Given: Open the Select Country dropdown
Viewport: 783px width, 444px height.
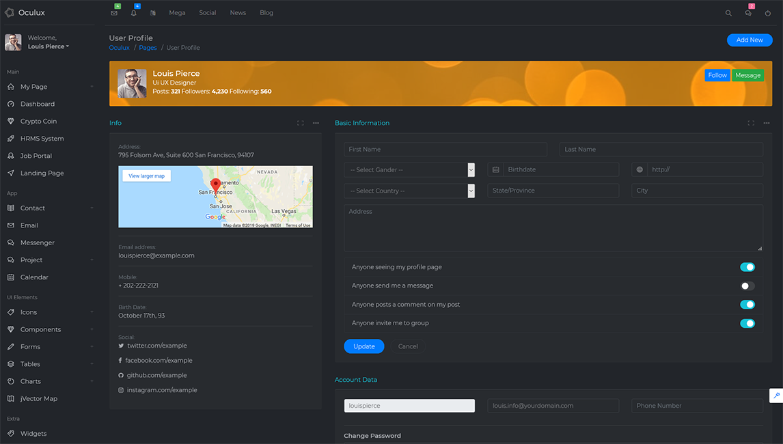Looking at the screenshot, I should point(409,191).
